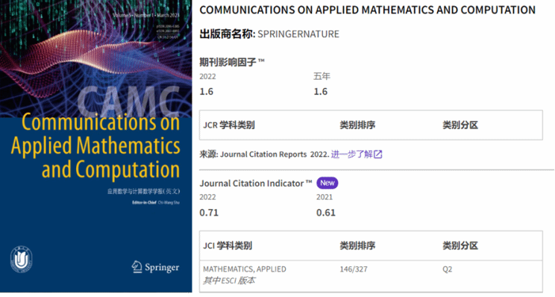Click the Q2 quartile cell
The image size is (555, 297).
(448, 269)
